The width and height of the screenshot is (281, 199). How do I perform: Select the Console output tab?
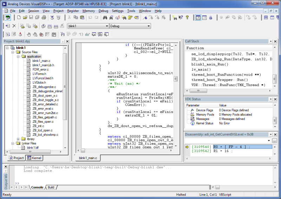point(37,187)
